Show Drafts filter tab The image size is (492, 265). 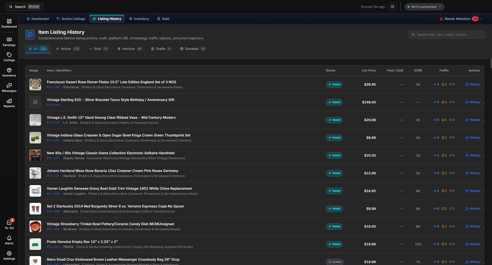161,49
